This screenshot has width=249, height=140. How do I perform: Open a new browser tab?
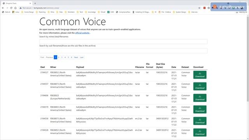pyautogui.click(x=35, y=3)
